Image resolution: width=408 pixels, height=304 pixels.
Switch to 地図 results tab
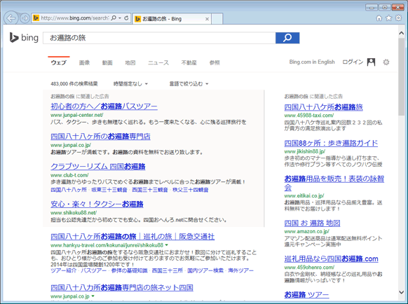130,62
